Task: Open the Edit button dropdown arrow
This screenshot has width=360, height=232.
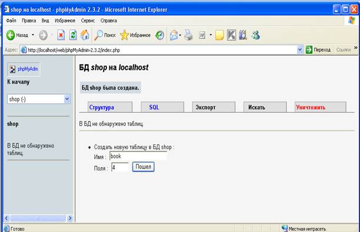Action: [211, 35]
